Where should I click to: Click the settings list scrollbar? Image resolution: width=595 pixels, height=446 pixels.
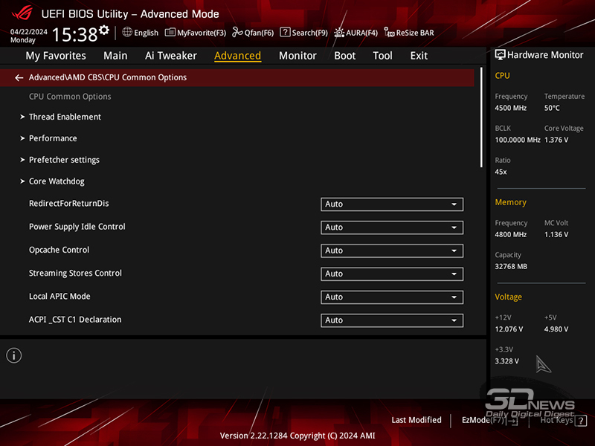coord(481,117)
